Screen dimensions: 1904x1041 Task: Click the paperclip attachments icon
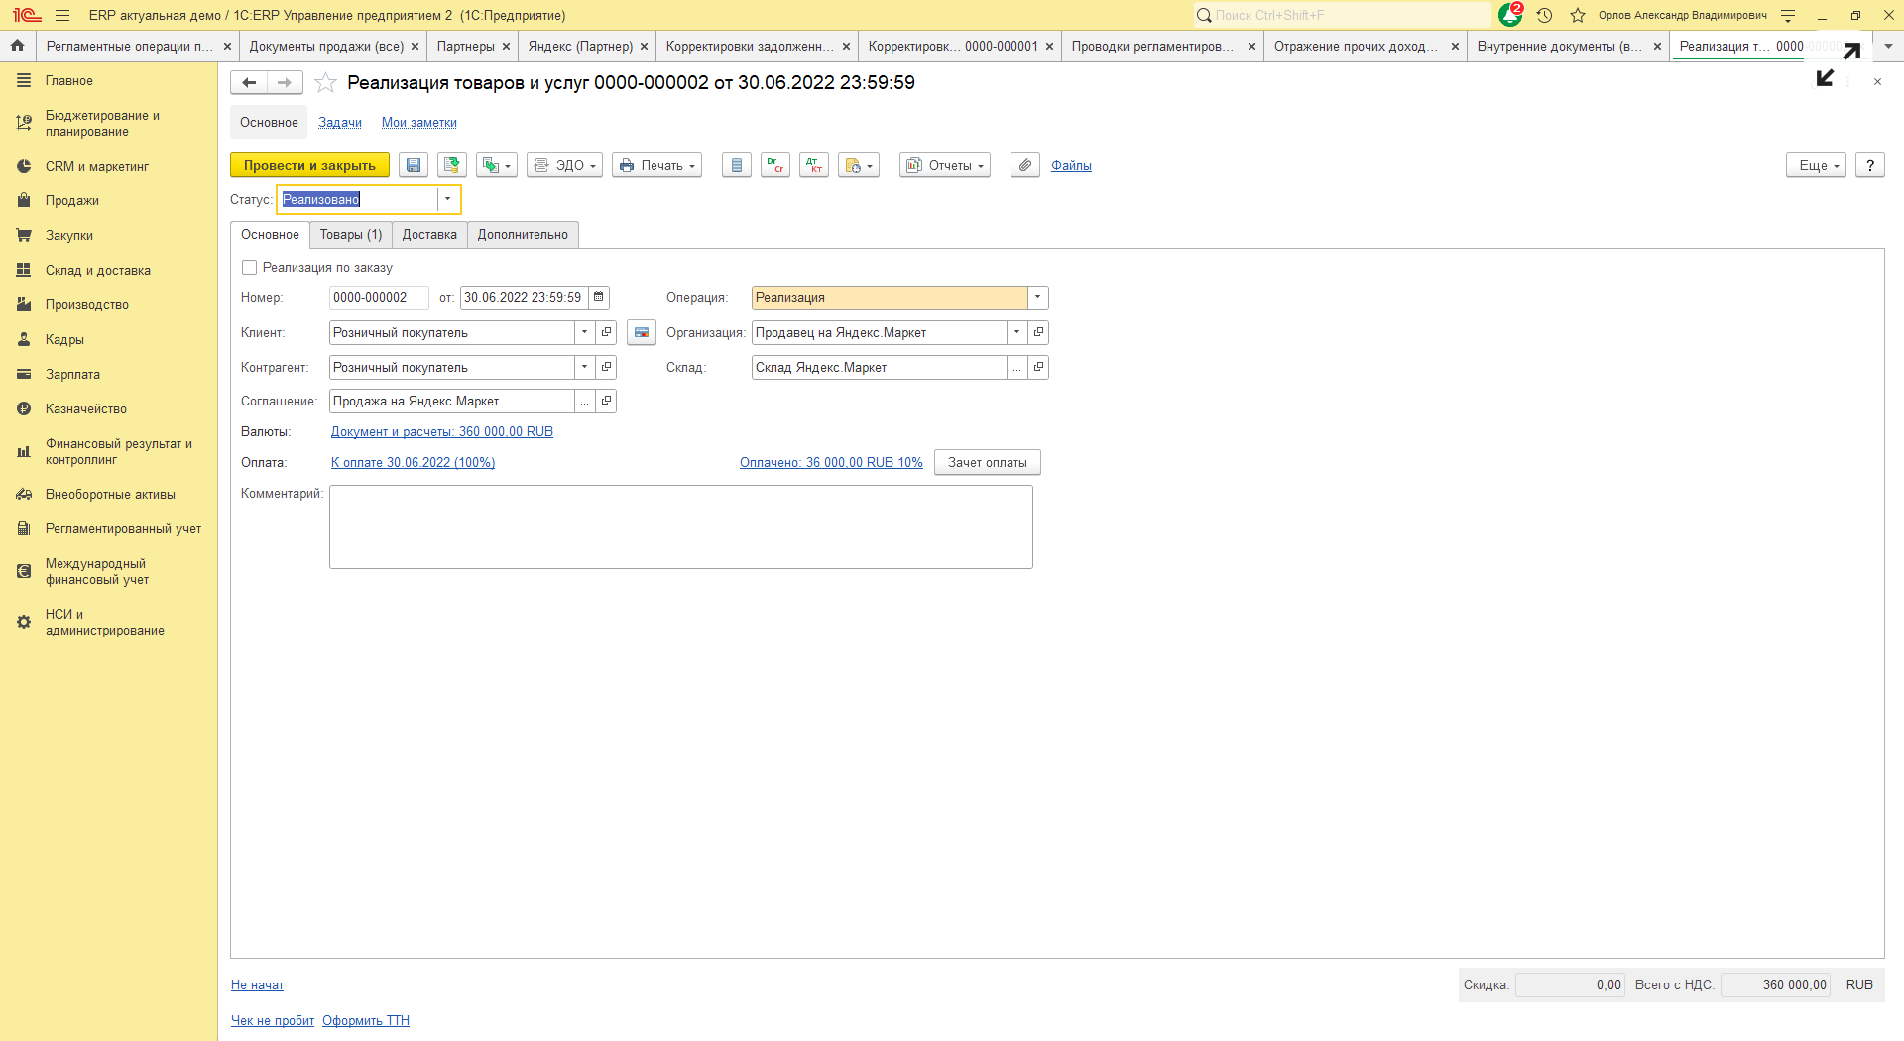coord(1024,166)
